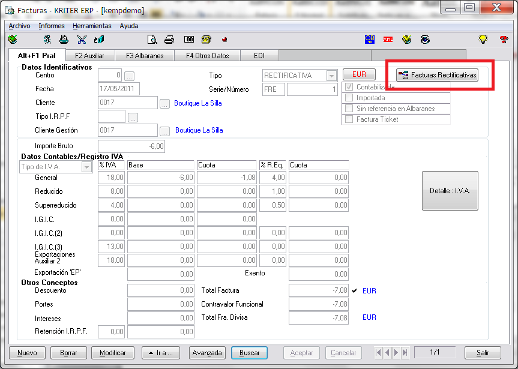
Task: Open the Tipo de I.V.A. dropdown
Action: (86, 167)
